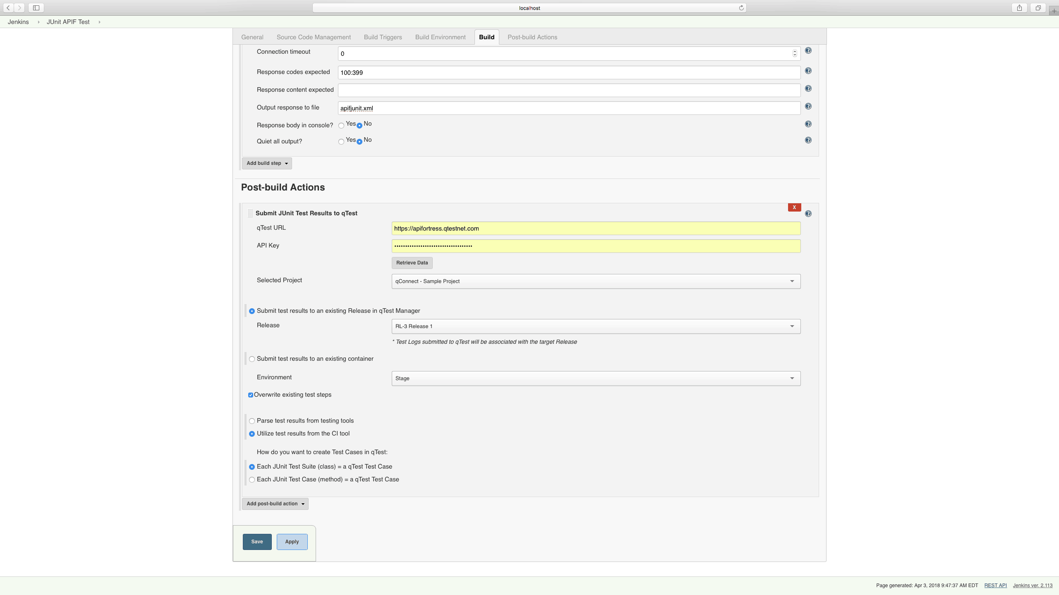Click the help icon next to Response body in console
Viewport: 1059px width, 595px height.
pos(808,124)
